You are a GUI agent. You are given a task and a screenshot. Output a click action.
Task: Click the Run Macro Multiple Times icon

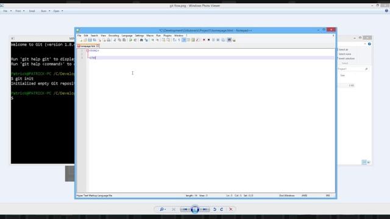218,40
